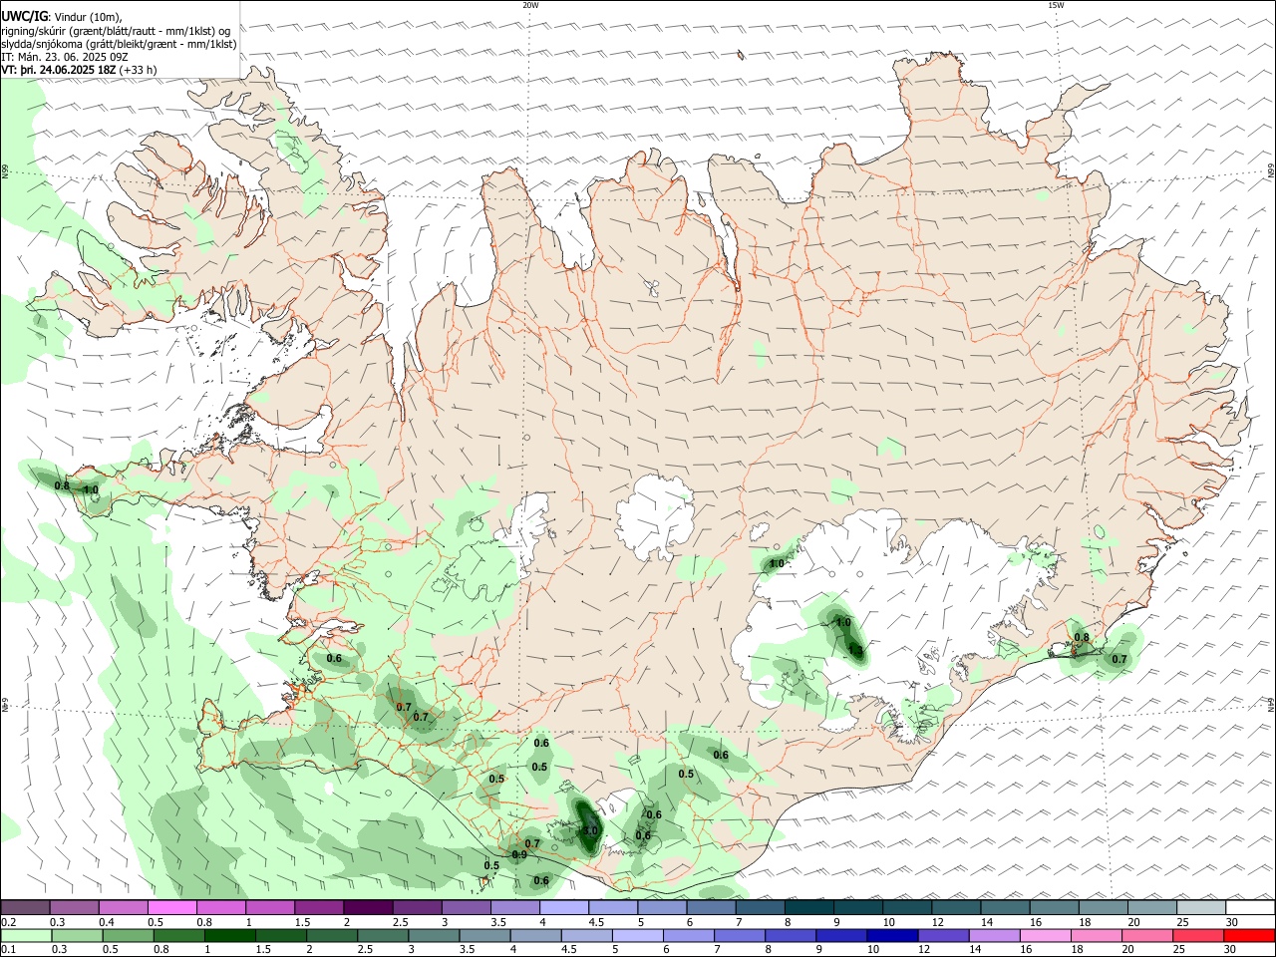Click the purple 1.5 swatch in upper legend row
Image resolution: width=1276 pixels, height=957 pixels.
[319, 907]
